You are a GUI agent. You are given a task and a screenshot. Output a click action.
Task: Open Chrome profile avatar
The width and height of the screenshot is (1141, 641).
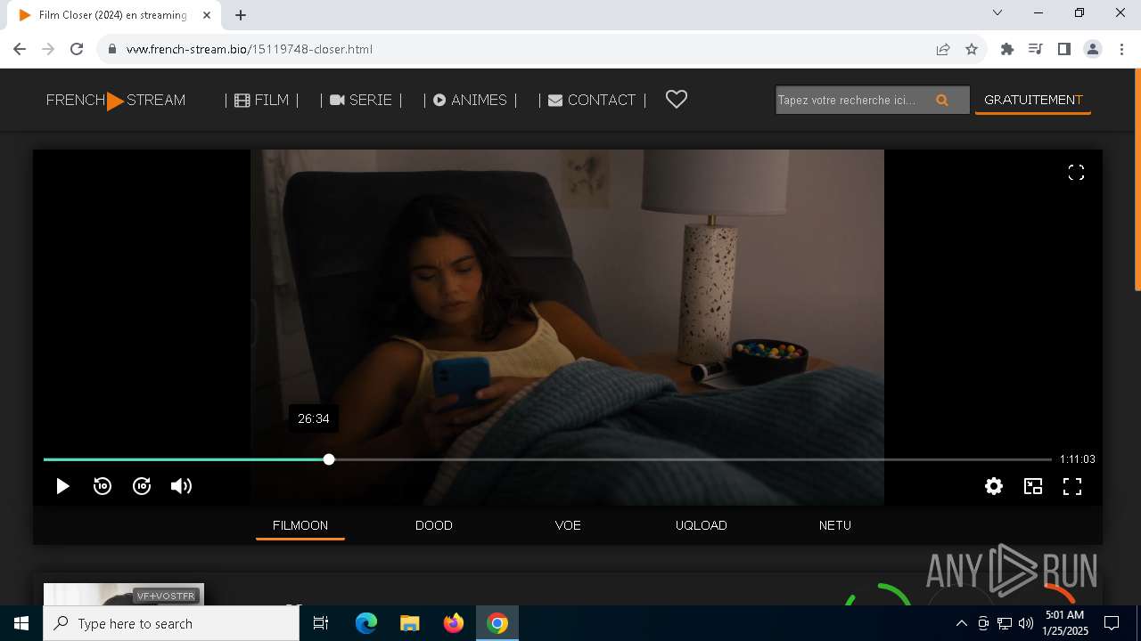[x=1093, y=49]
